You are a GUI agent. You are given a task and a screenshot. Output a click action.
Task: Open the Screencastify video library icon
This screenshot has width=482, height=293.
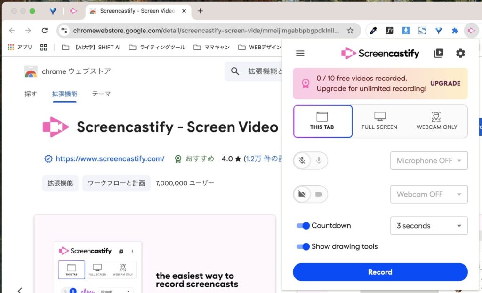[438, 53]
